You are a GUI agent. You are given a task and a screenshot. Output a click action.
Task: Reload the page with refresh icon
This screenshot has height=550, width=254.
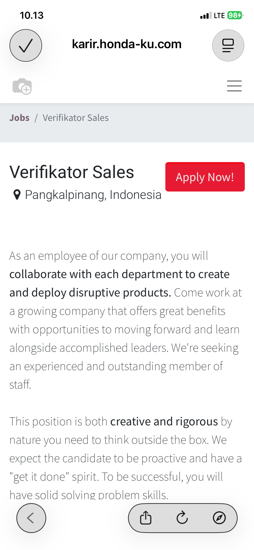point(182,518)
